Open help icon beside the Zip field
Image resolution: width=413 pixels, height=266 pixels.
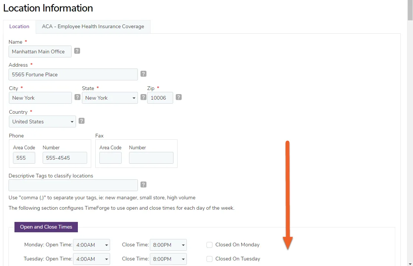(179, 97)
